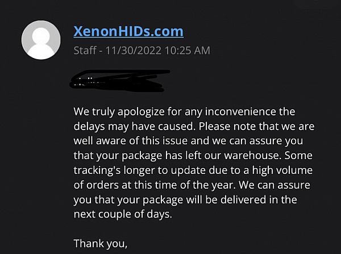Click the word 'warehouse' in the message
This screenshot has width=341, height=254.
pos(251,156)
